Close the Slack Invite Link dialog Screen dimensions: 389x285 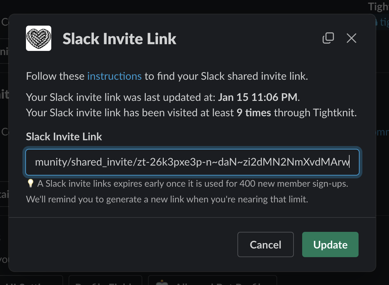click(x=351, y=38)
